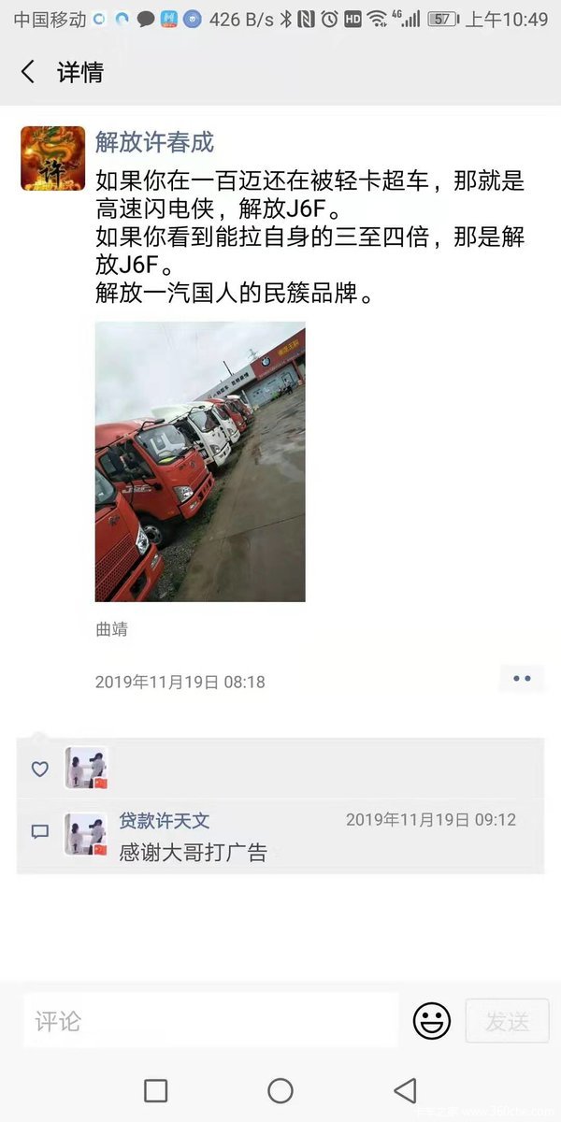Tap the two-dot more options button
The height and width of the screenshot is (1122, 561).
[522, 679]
